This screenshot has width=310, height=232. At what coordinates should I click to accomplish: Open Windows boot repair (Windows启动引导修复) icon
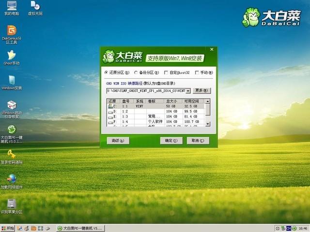click(x=12, y=110)
